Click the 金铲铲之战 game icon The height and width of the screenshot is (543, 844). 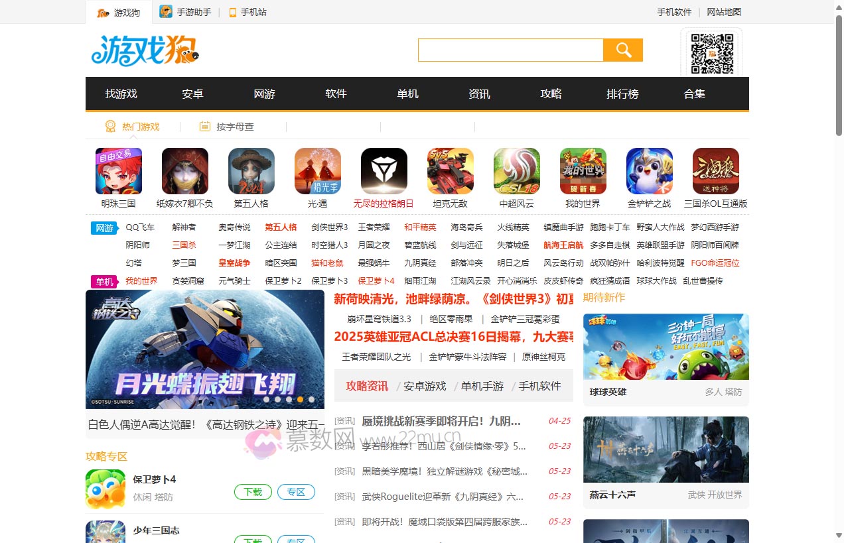[x=649, y=170]
